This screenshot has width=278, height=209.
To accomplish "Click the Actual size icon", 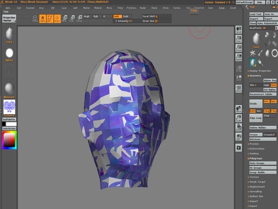I will (x=238, y=48).
